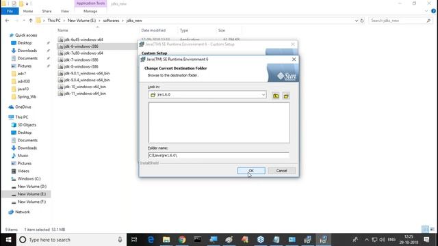Click the taskbar search box
The width and height of the screenshot is (438, 246).
coord(71,240)
